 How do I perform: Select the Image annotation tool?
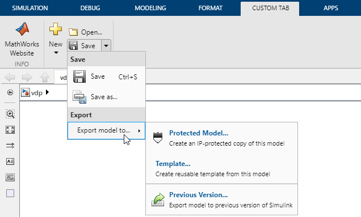pyautogui.click(x=10, y=177)
